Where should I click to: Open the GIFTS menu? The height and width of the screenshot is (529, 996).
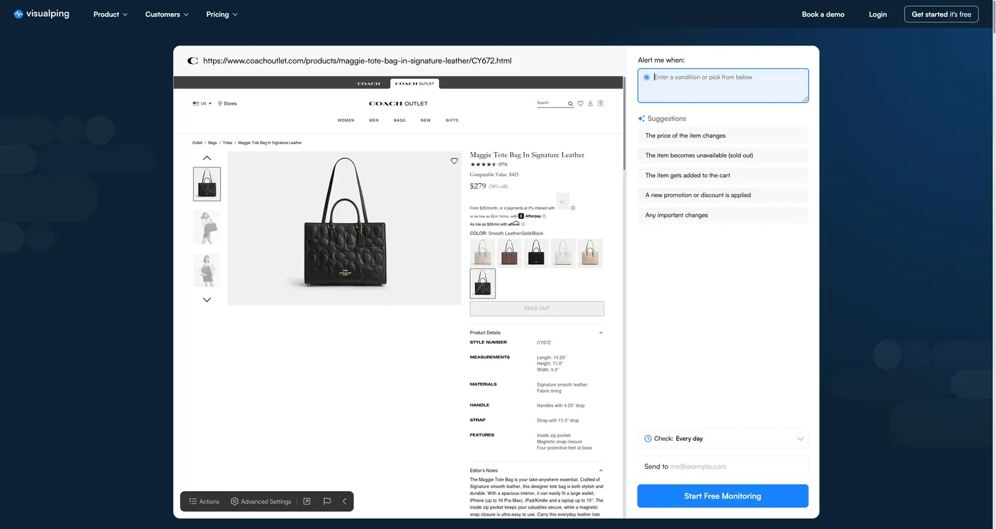coord(452,121)
